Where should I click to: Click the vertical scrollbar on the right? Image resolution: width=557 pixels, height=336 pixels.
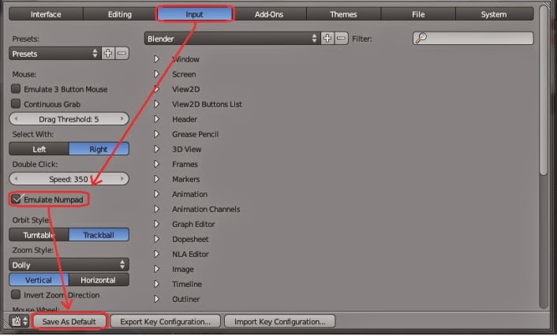pos(544,91)
